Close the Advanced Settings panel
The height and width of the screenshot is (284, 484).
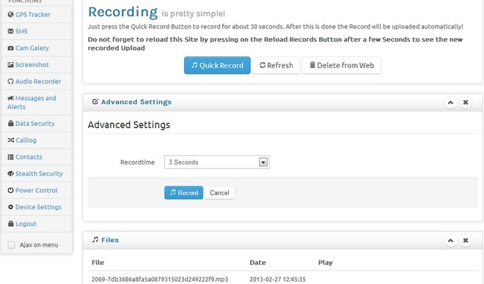[x=466, y=102]
